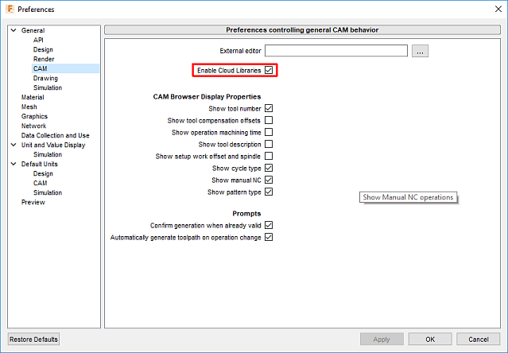
Task: Toggle Show manual NC checkbox
Action: [x=269, y=180]
